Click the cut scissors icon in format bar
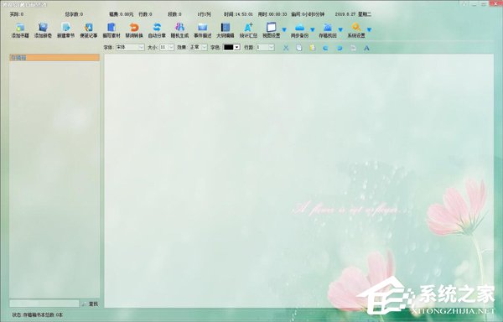The width and height of the screenshot is (503, 322). (286, 48)
